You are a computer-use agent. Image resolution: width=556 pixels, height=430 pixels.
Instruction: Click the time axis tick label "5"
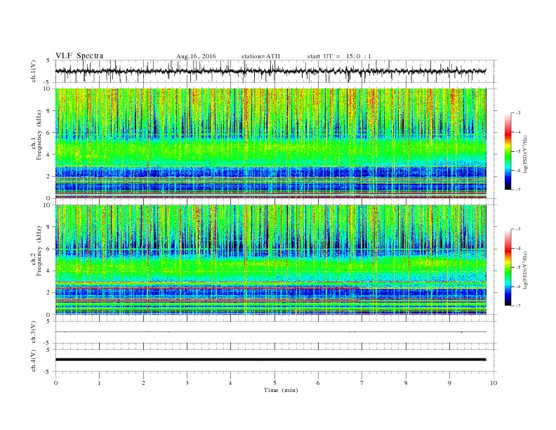point(274,383)
